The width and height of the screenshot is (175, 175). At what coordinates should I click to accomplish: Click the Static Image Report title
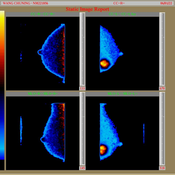point(87,9)
